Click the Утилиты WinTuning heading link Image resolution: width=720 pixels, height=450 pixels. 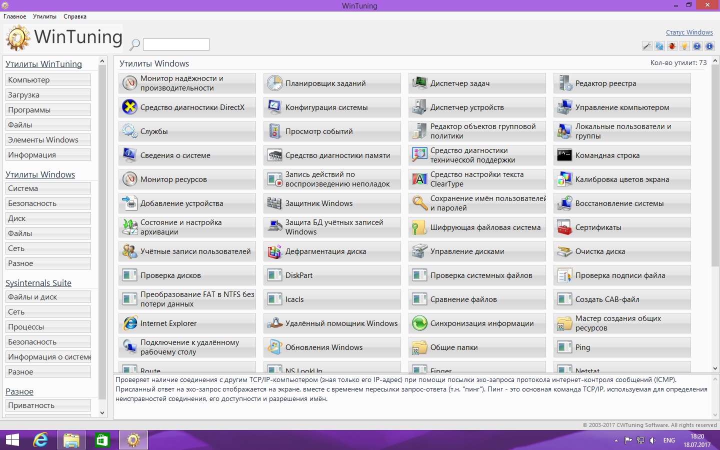click(43, 64)
